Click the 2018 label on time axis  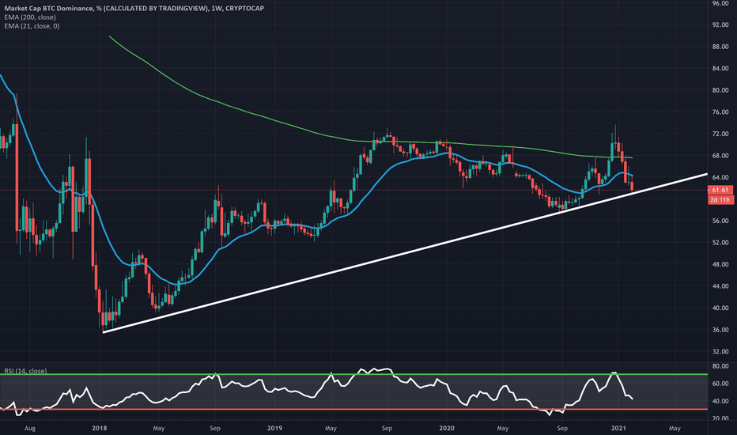(x=99, y=428)
